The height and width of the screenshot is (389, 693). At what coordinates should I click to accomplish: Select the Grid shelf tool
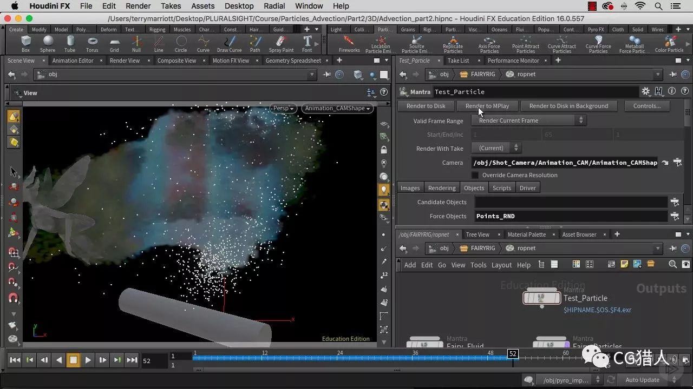point(114,44)
